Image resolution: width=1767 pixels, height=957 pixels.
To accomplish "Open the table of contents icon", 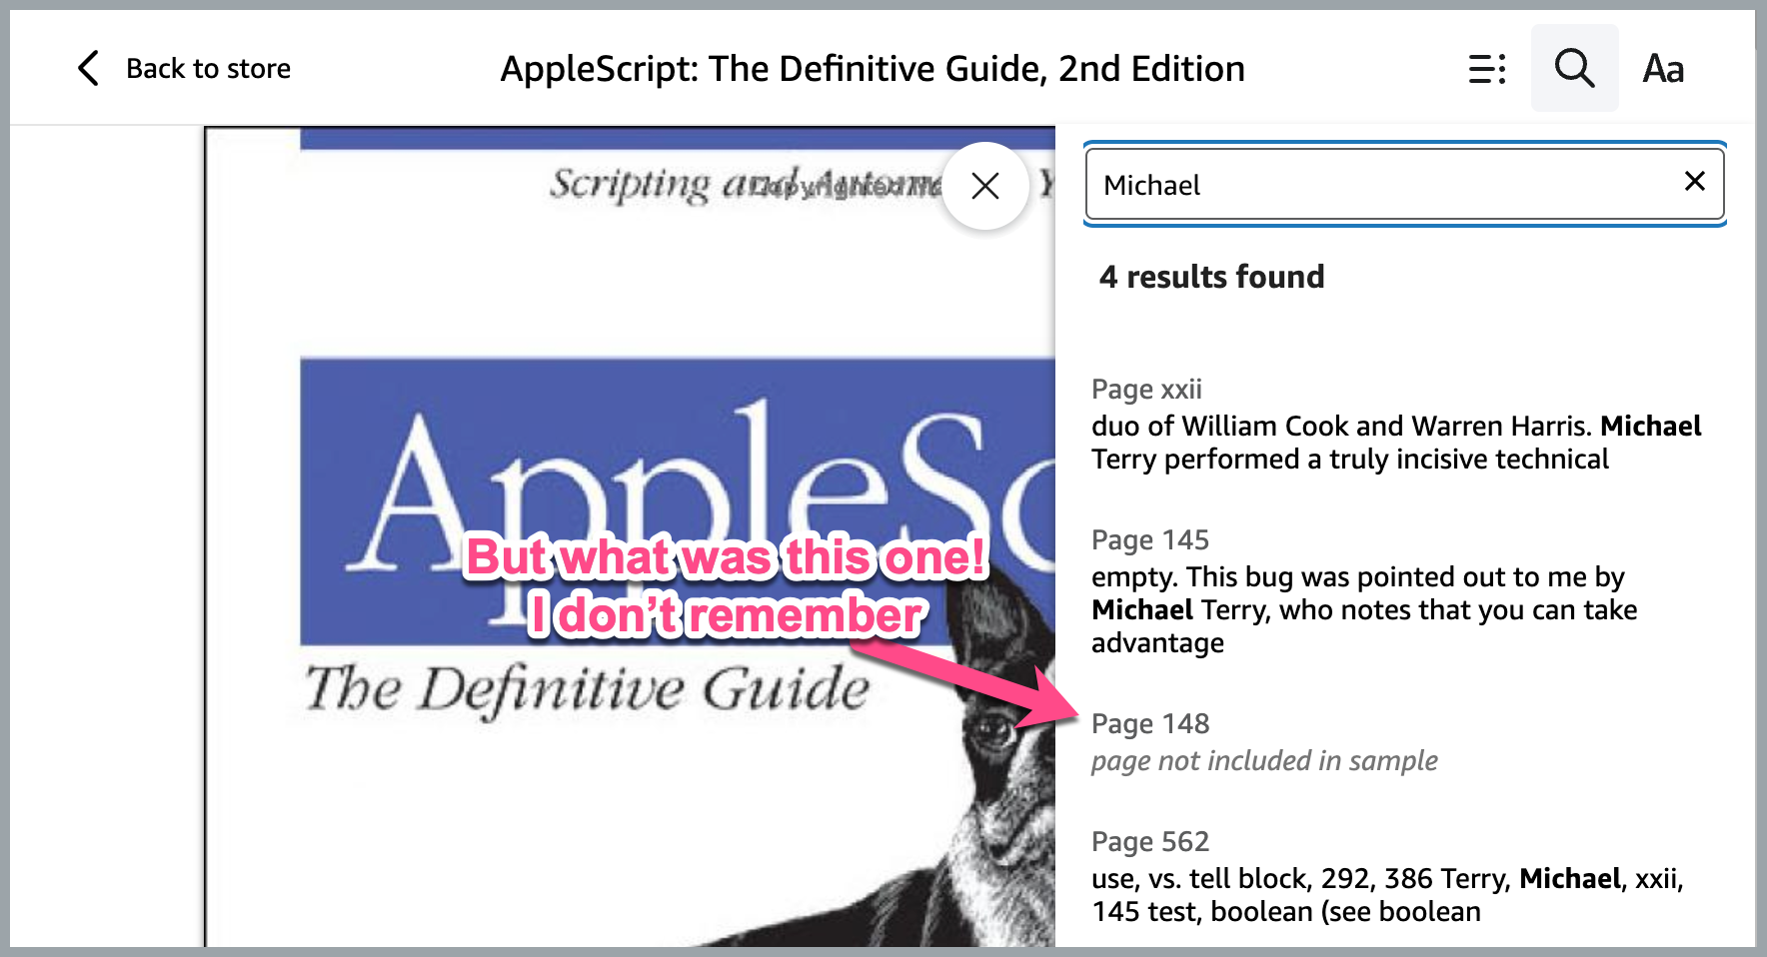I will [x=1487, y=69].
